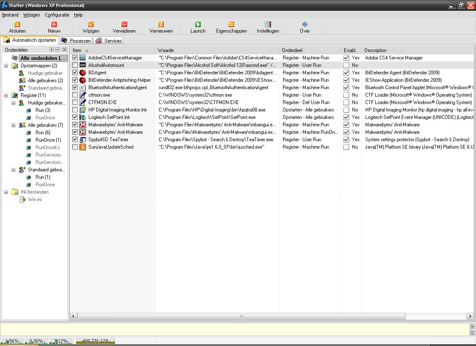Viewport: 476px width, 346px height.
Task: Check the HP Digital Imaging Monitor checkbox
Action: [75, 110]
